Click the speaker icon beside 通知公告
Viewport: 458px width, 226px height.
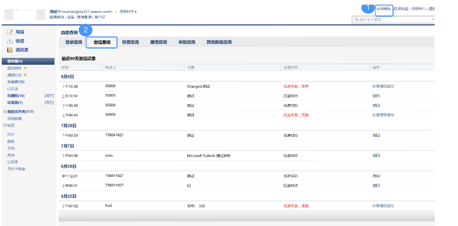tap(25, 75)
